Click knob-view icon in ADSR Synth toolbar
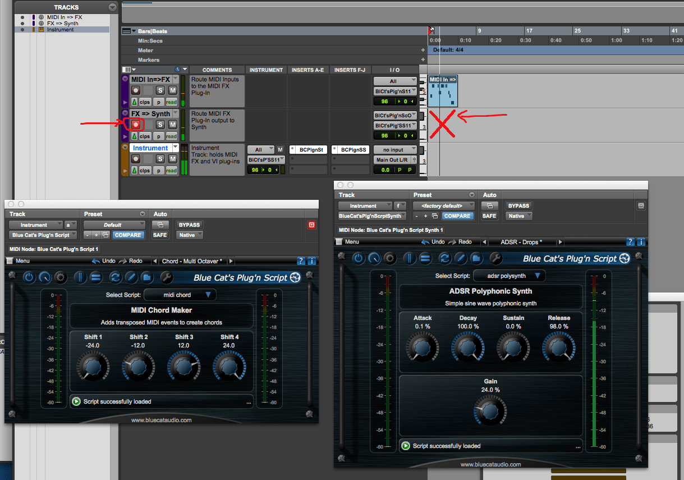 [x=374, y=258]
